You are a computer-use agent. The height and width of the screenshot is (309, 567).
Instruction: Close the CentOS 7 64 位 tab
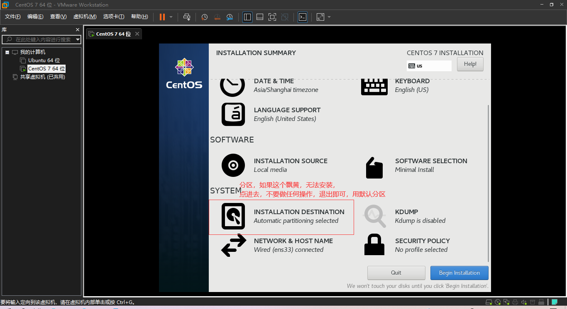(137, 34)
